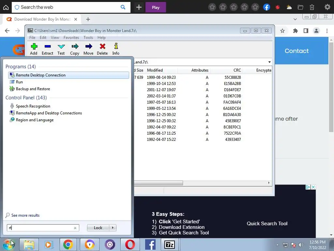Open the Help menu in 7-Zip
334x251 pixels.
pyautogui.click(x=102, y=38)
